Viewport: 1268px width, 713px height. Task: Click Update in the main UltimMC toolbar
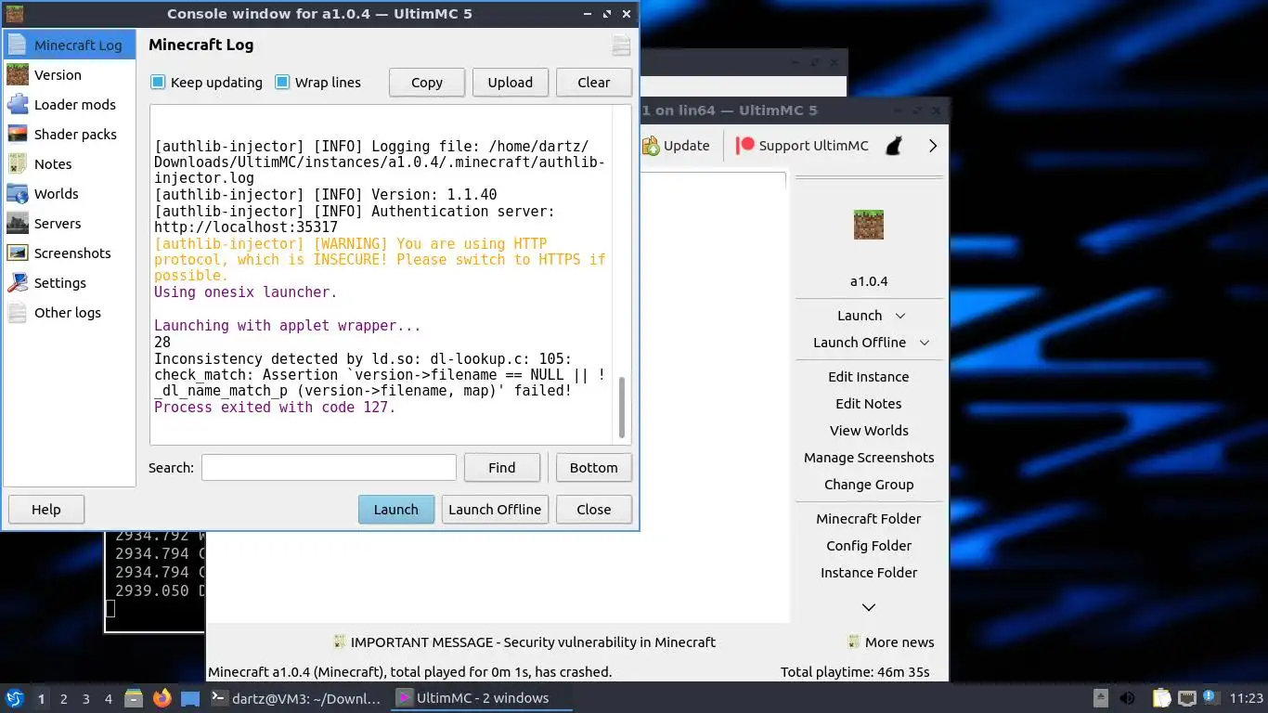[x=677, y=145]
